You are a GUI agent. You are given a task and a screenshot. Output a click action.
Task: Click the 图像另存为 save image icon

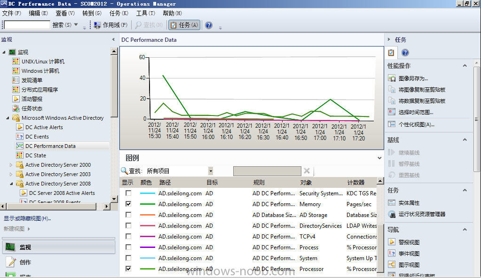click(392, 78)
